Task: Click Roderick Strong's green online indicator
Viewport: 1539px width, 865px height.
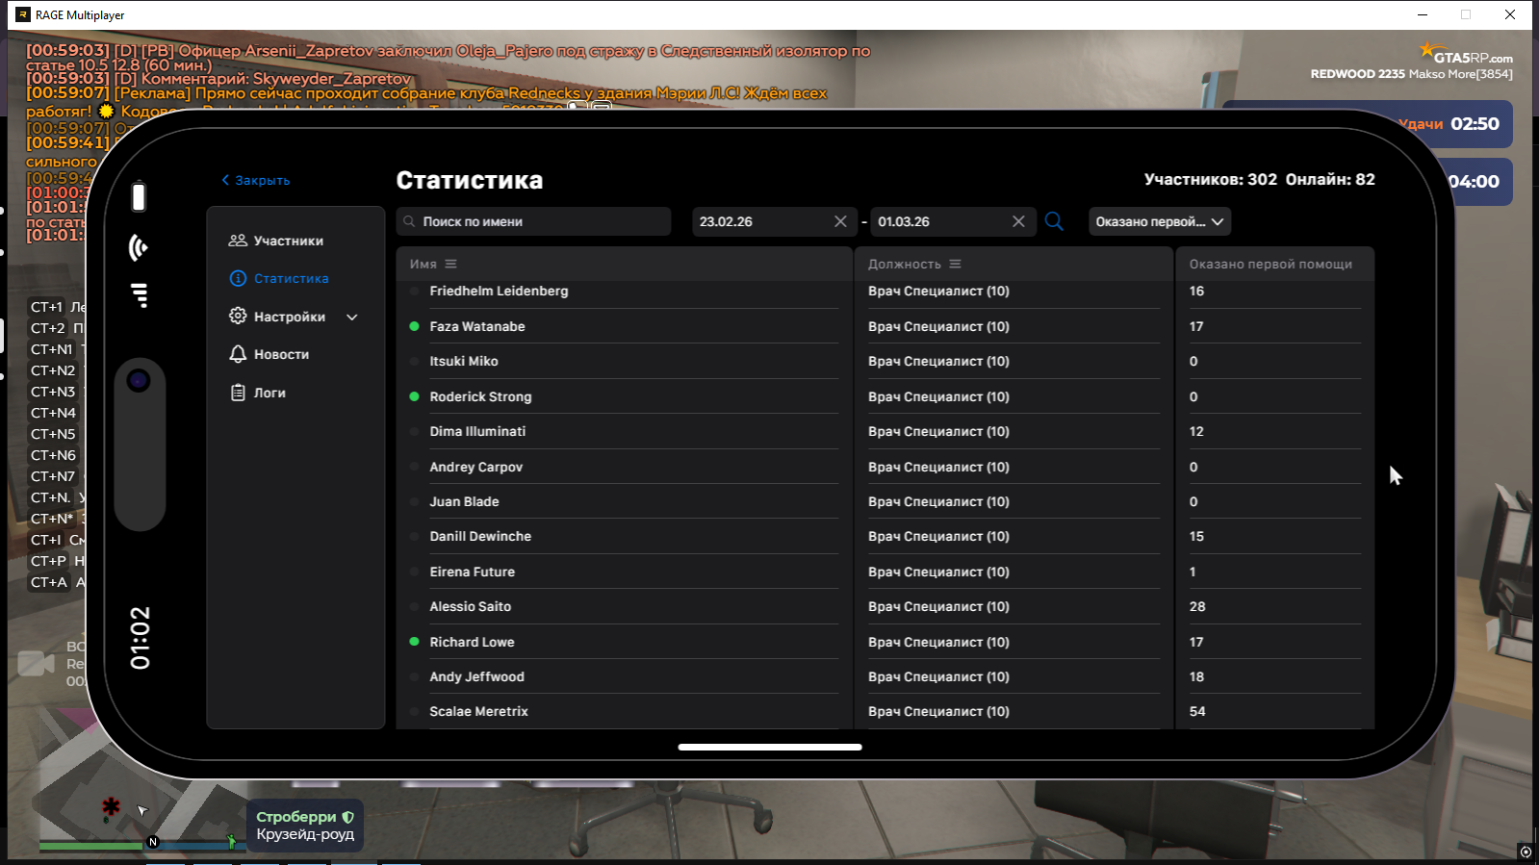Action: pos(415,396)
